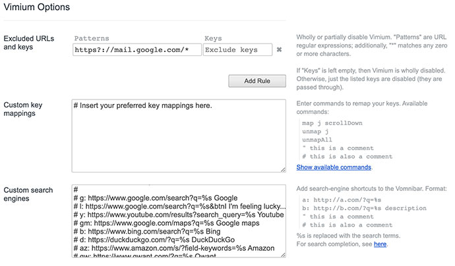The height and width of the screenshot is (266, 455).
Task: Follow the "here" search completion link
Action: (x=380, y=244)
